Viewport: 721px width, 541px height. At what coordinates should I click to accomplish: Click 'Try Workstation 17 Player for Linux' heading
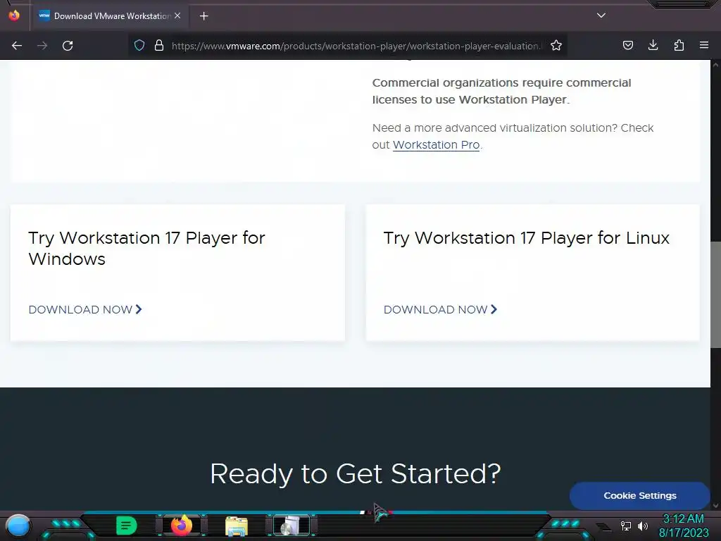pos(527,238)
